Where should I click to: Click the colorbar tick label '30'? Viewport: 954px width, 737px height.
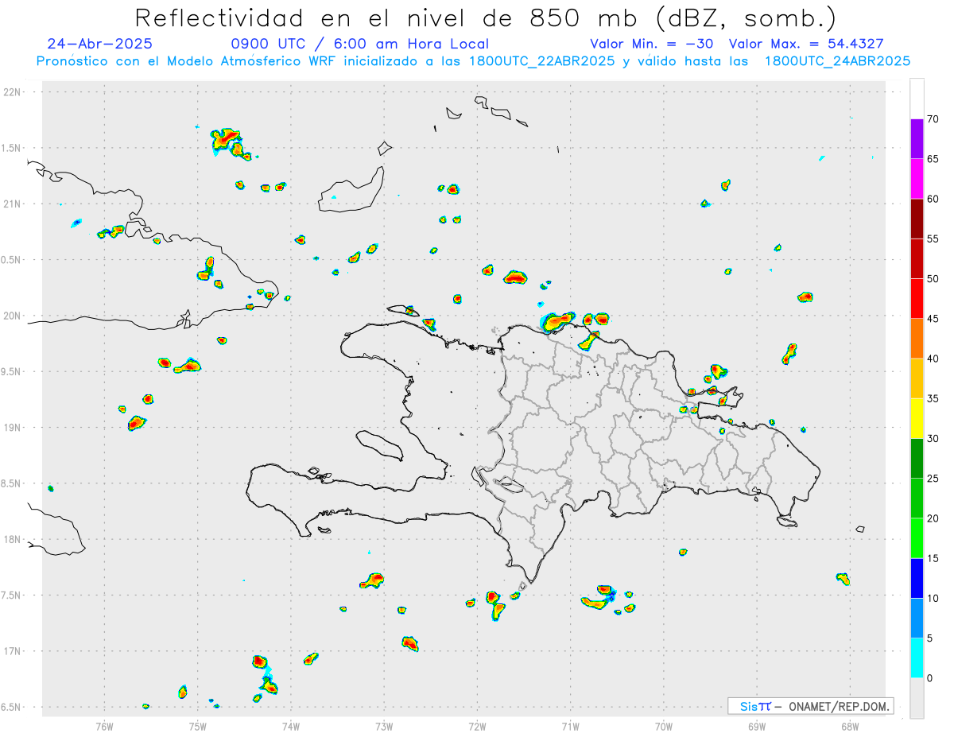pos(933,439)
